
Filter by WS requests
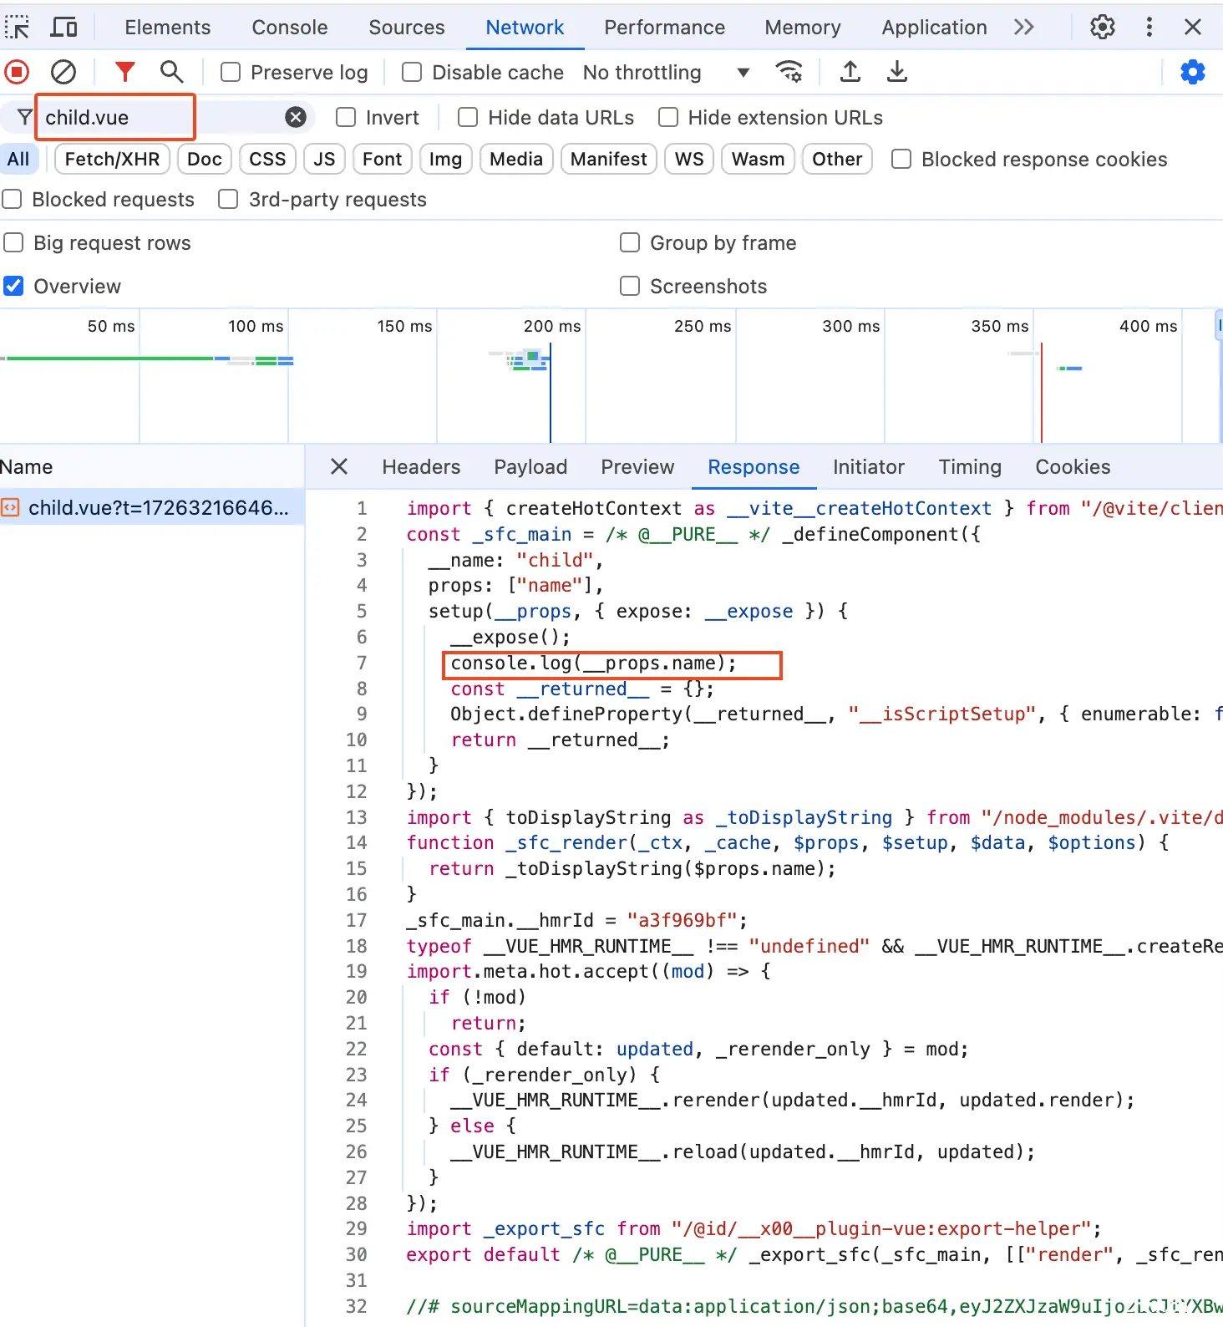(689, 159)
